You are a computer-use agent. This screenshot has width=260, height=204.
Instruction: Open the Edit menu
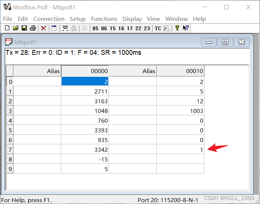[x=23, y=19]
